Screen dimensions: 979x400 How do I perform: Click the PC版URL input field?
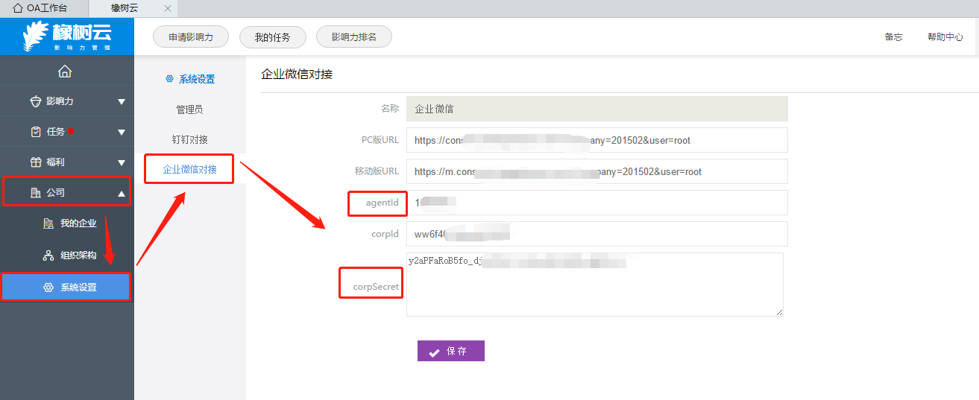(597, 140)
